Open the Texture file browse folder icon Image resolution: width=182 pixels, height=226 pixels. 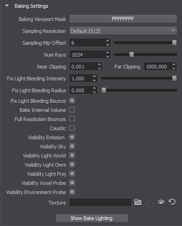click(138, 202)
